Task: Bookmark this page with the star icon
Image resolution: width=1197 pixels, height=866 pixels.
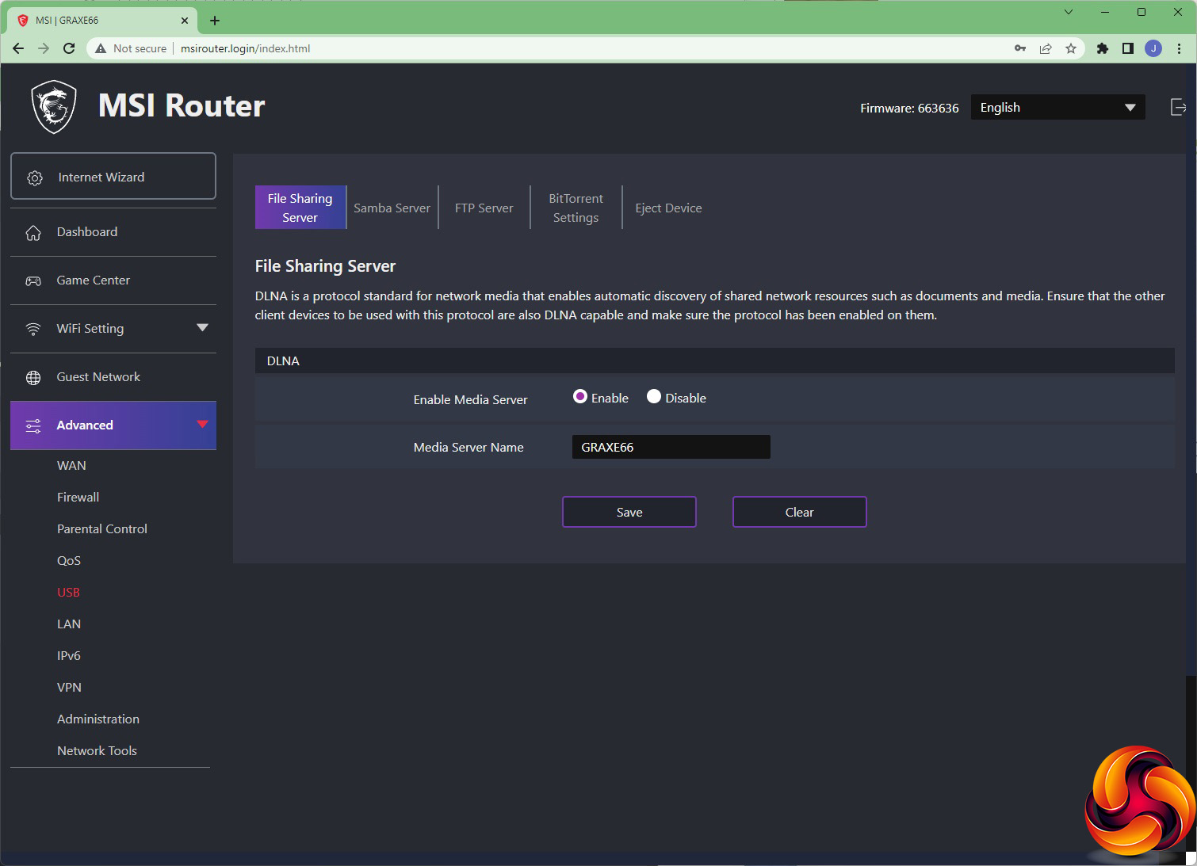Action: coord(1071,48)
